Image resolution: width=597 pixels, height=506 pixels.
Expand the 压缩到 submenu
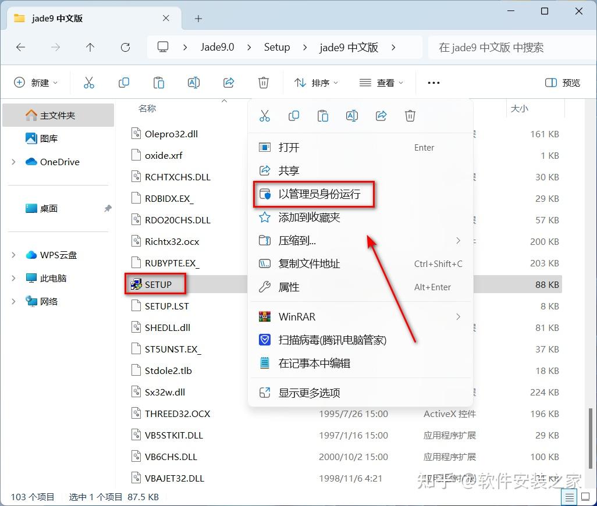(x=458, y=240)
